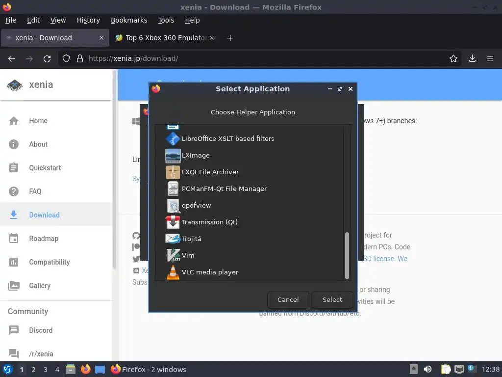The width and height of the screenshot is (502, 377).
Task: Choose the LXImage application icon
Action: (x=173, y=156)
